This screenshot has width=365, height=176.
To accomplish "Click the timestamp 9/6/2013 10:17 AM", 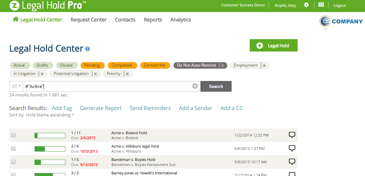I will [x=251, y=162].
